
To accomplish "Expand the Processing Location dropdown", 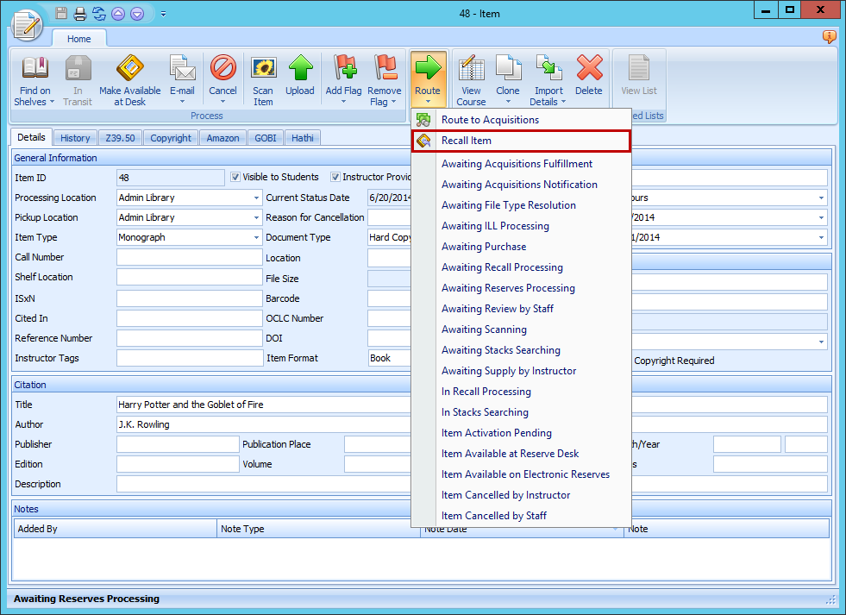I will 256,198.
